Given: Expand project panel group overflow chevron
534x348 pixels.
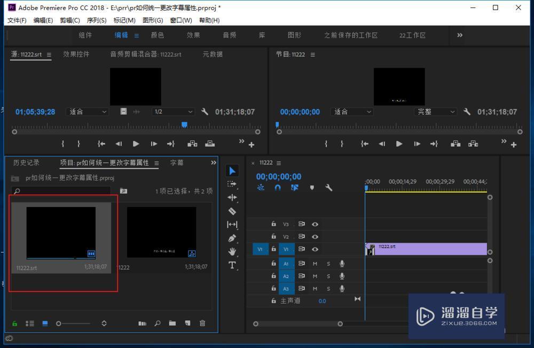Looking at the screenshot, I should [x=214, y=163].
